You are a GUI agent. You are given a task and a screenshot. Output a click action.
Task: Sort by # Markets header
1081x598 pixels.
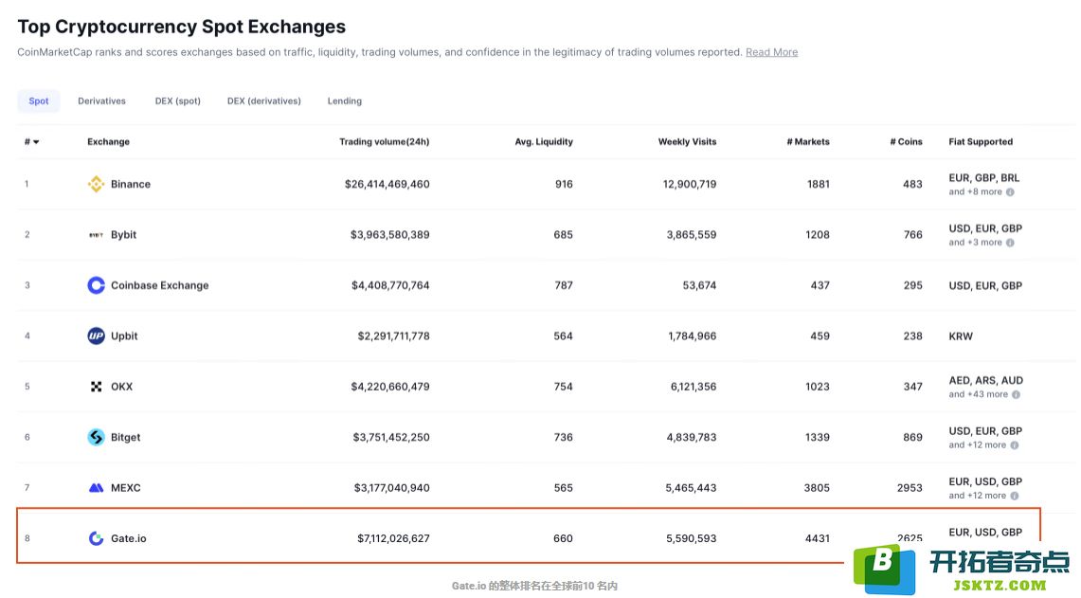click(808, 141)
